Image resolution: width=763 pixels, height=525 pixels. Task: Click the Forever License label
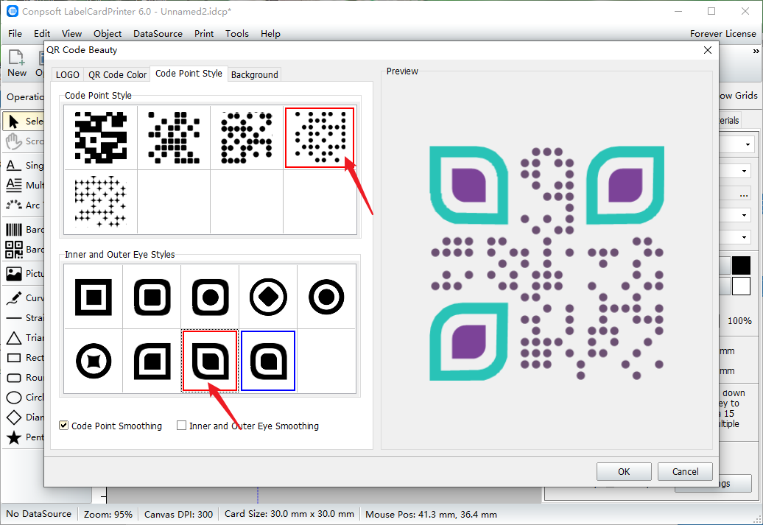coord(722,34)
